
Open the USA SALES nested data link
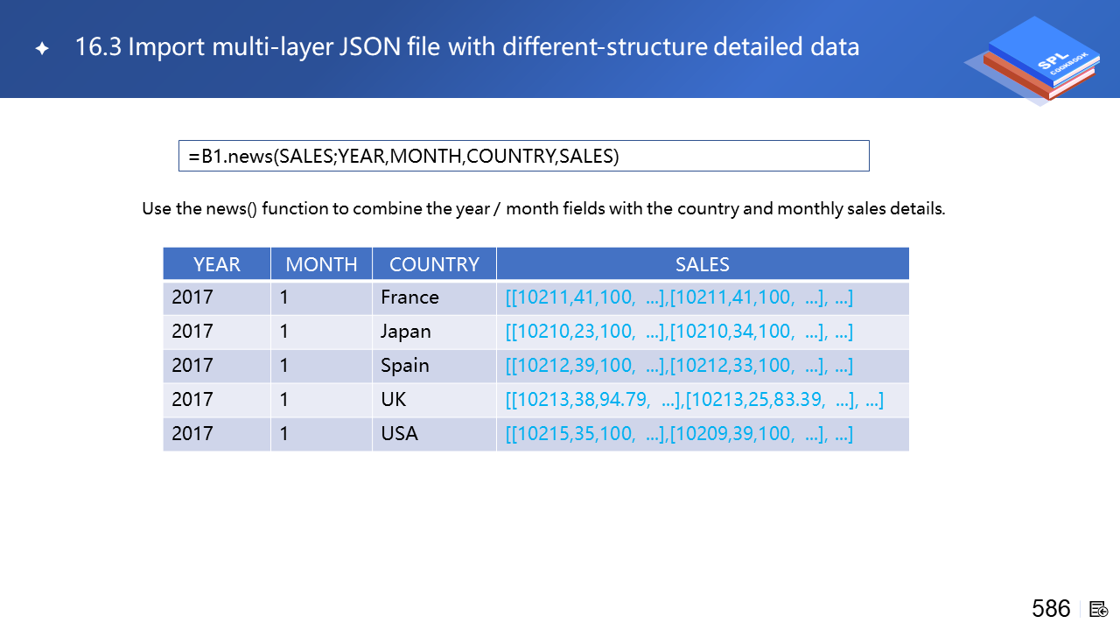[679, 434]
